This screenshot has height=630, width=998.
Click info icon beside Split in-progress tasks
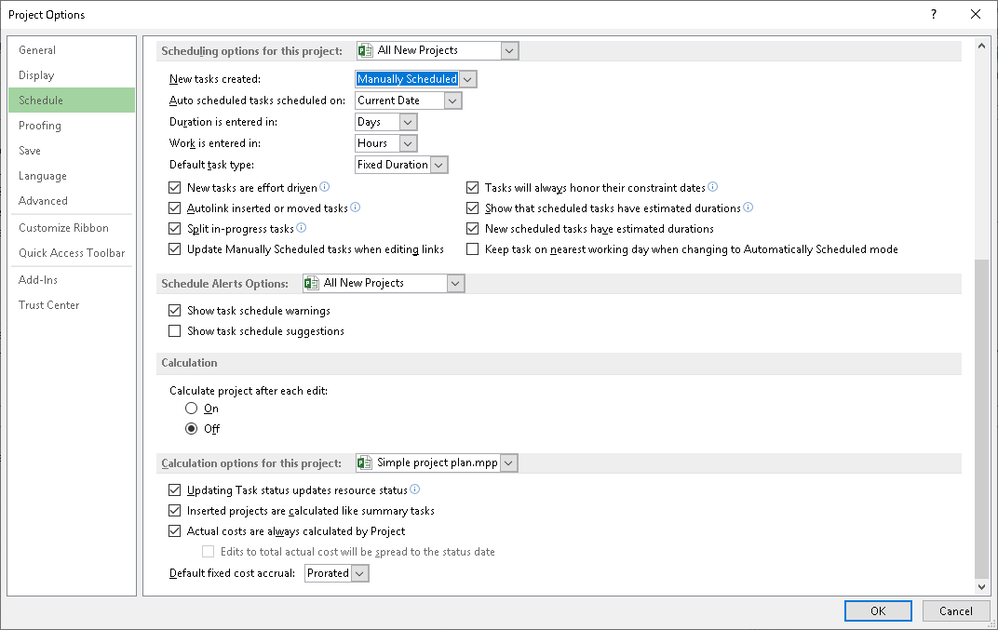[301, 228]
